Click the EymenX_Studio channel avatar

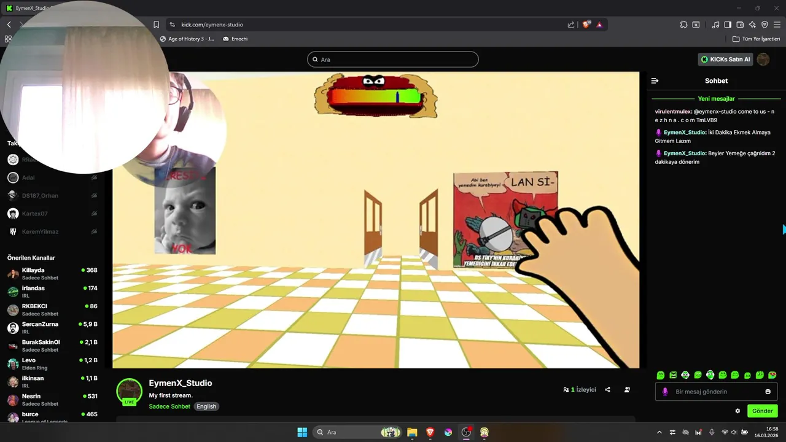coord(129,391)
